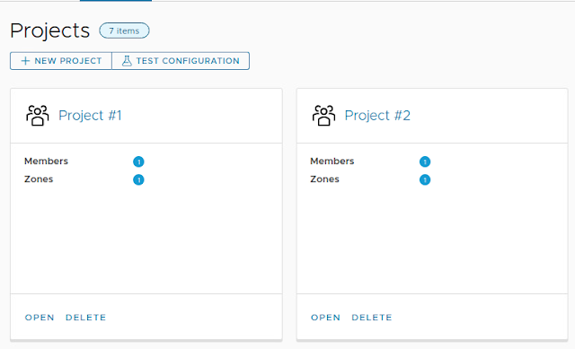The width and height of the screenshot is (575, 349).
Task: Click Zones count badge in Project #2
Action: pos(425,179)
